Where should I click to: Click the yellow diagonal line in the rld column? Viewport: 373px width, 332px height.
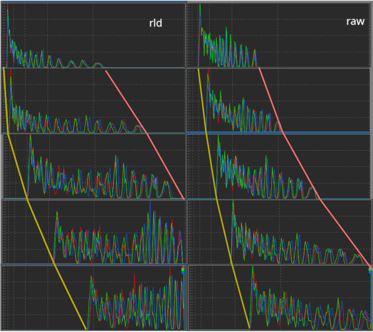click(40, 232)
